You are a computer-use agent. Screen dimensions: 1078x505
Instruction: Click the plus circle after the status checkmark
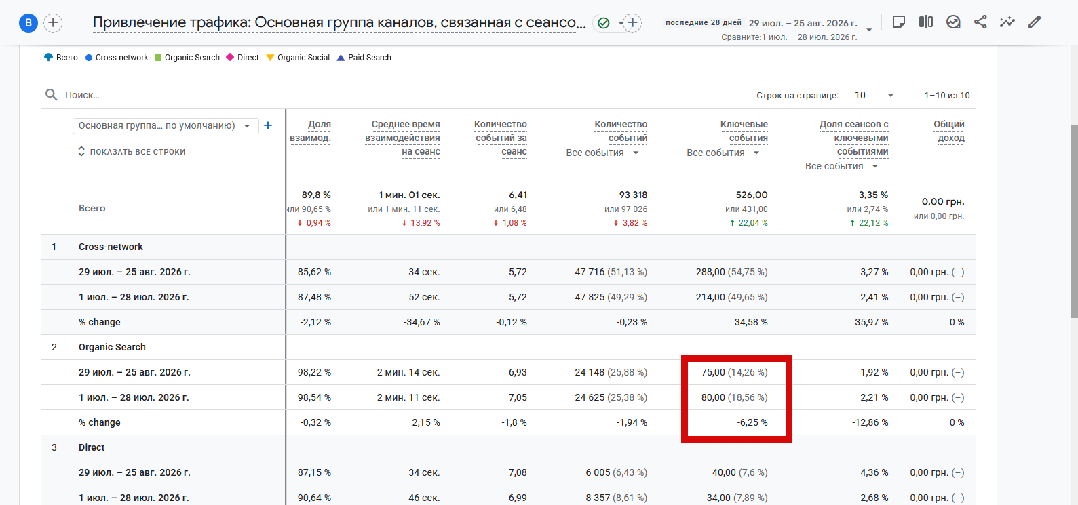click(x=632, y=23)
